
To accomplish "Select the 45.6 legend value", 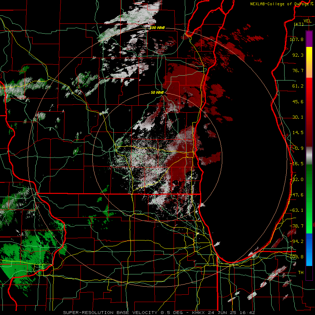I will pyautogui.click(x=298, y=101).
